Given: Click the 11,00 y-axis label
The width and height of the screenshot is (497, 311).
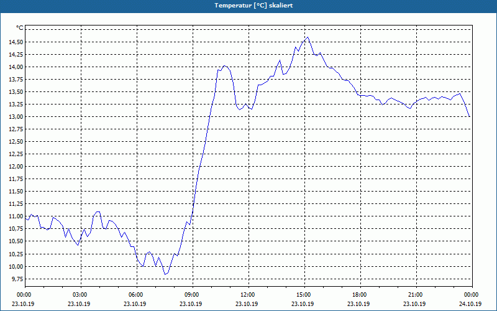Looking at the screenshot, I should click(15, 216).
